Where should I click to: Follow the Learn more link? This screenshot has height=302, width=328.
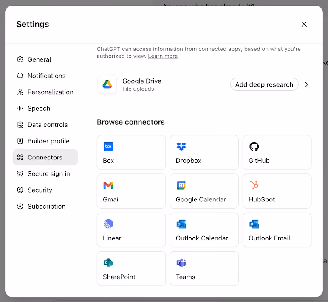click(x=163, y=56)
